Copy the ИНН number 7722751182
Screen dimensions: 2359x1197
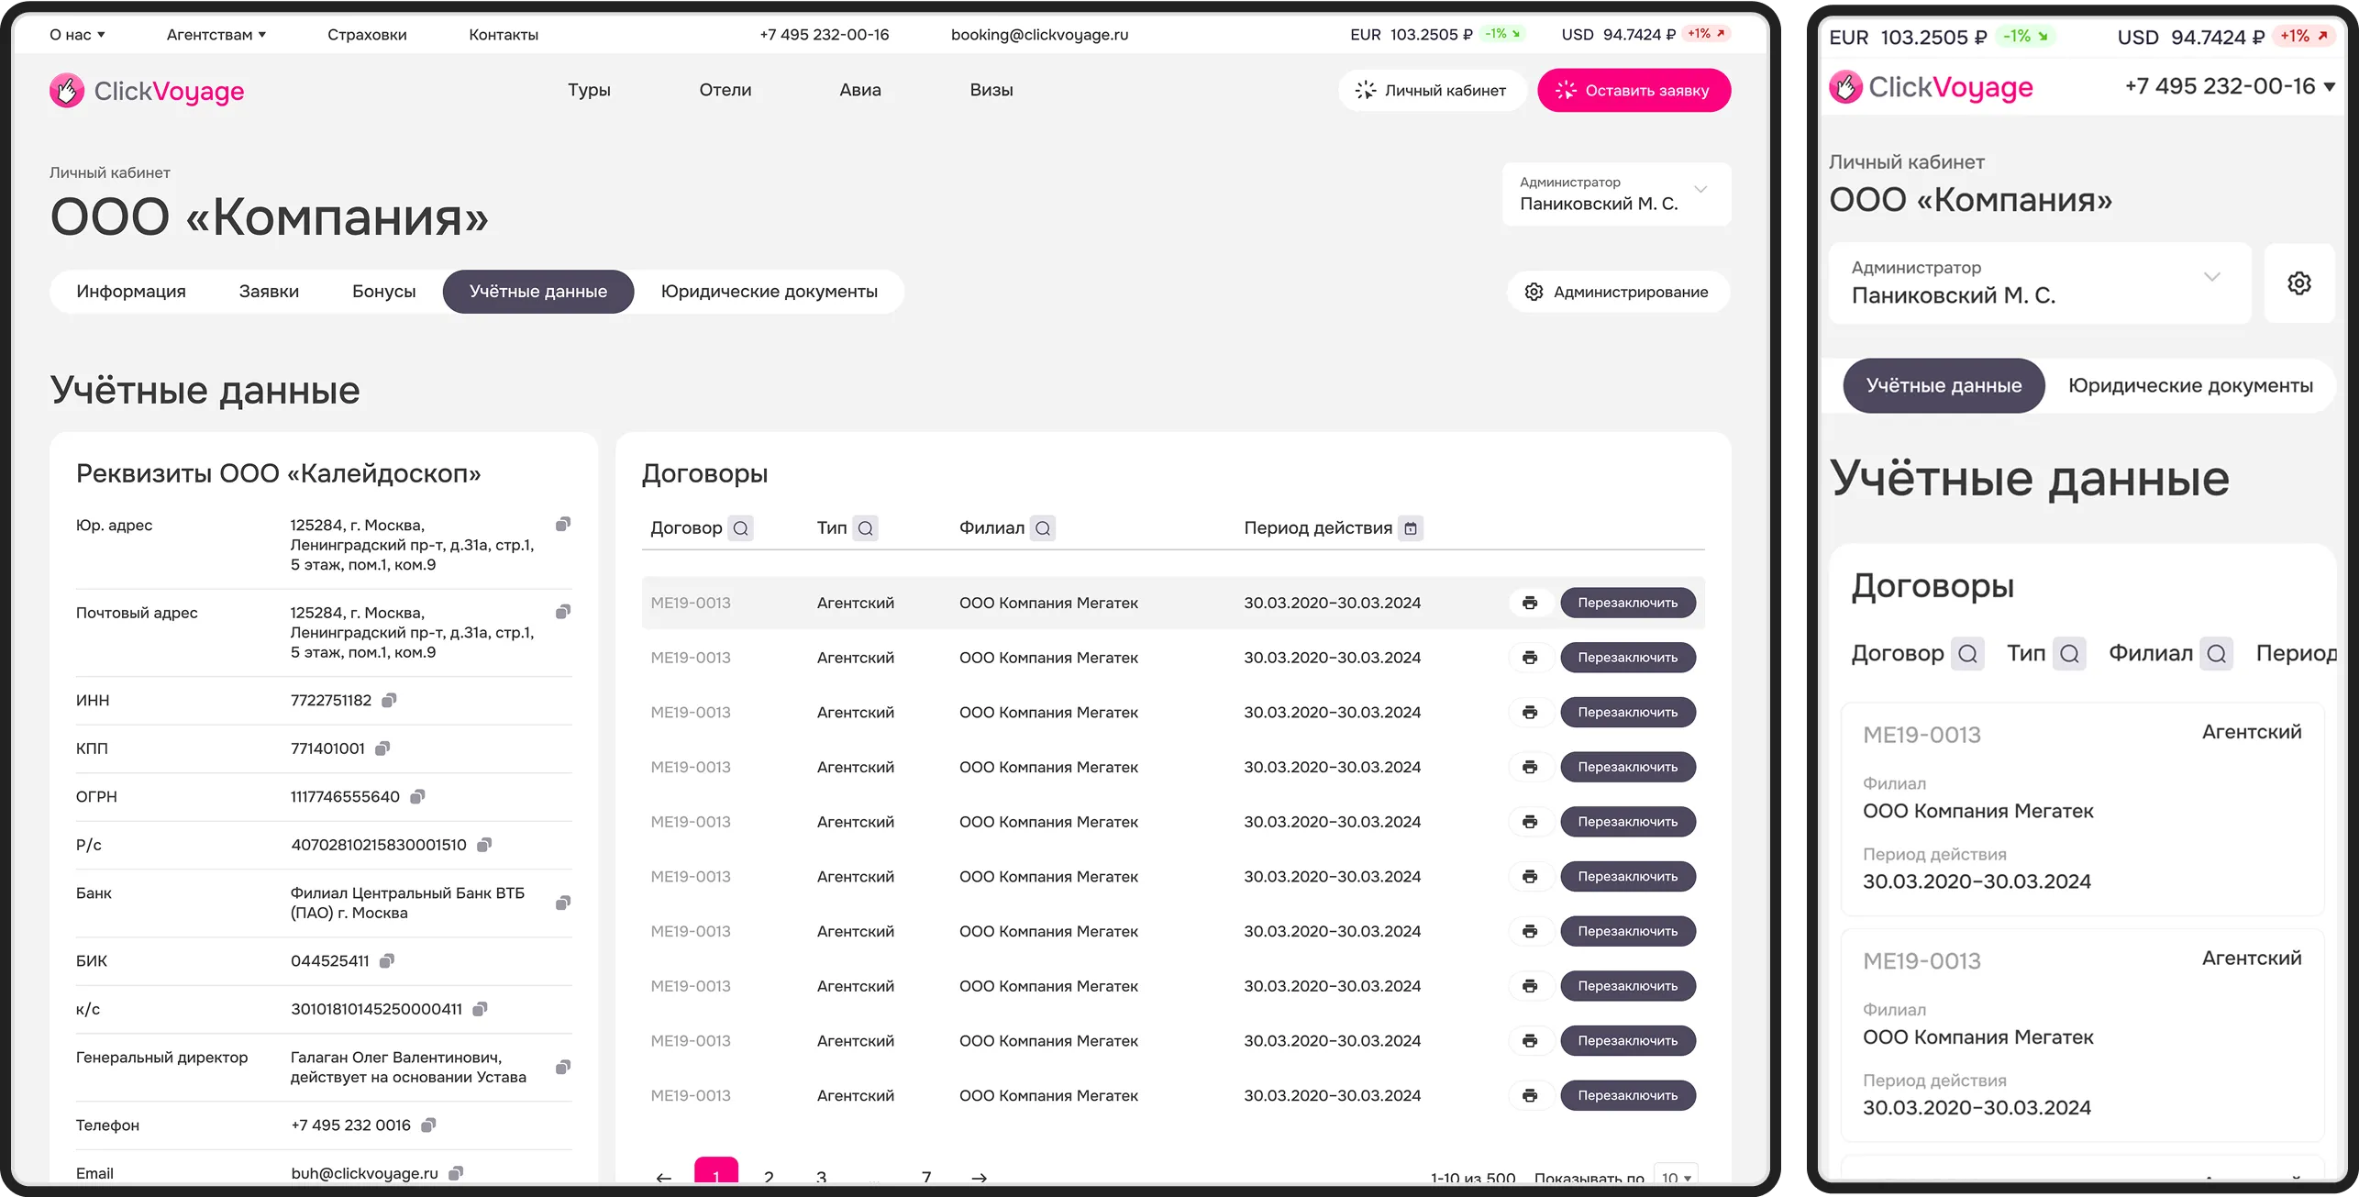click(389, 701)
